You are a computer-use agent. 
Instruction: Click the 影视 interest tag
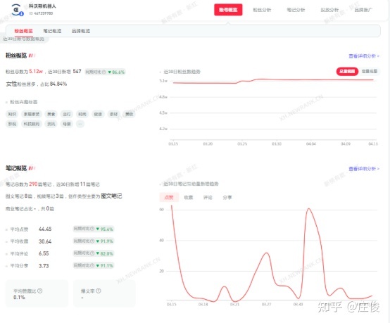pos(12,124)
